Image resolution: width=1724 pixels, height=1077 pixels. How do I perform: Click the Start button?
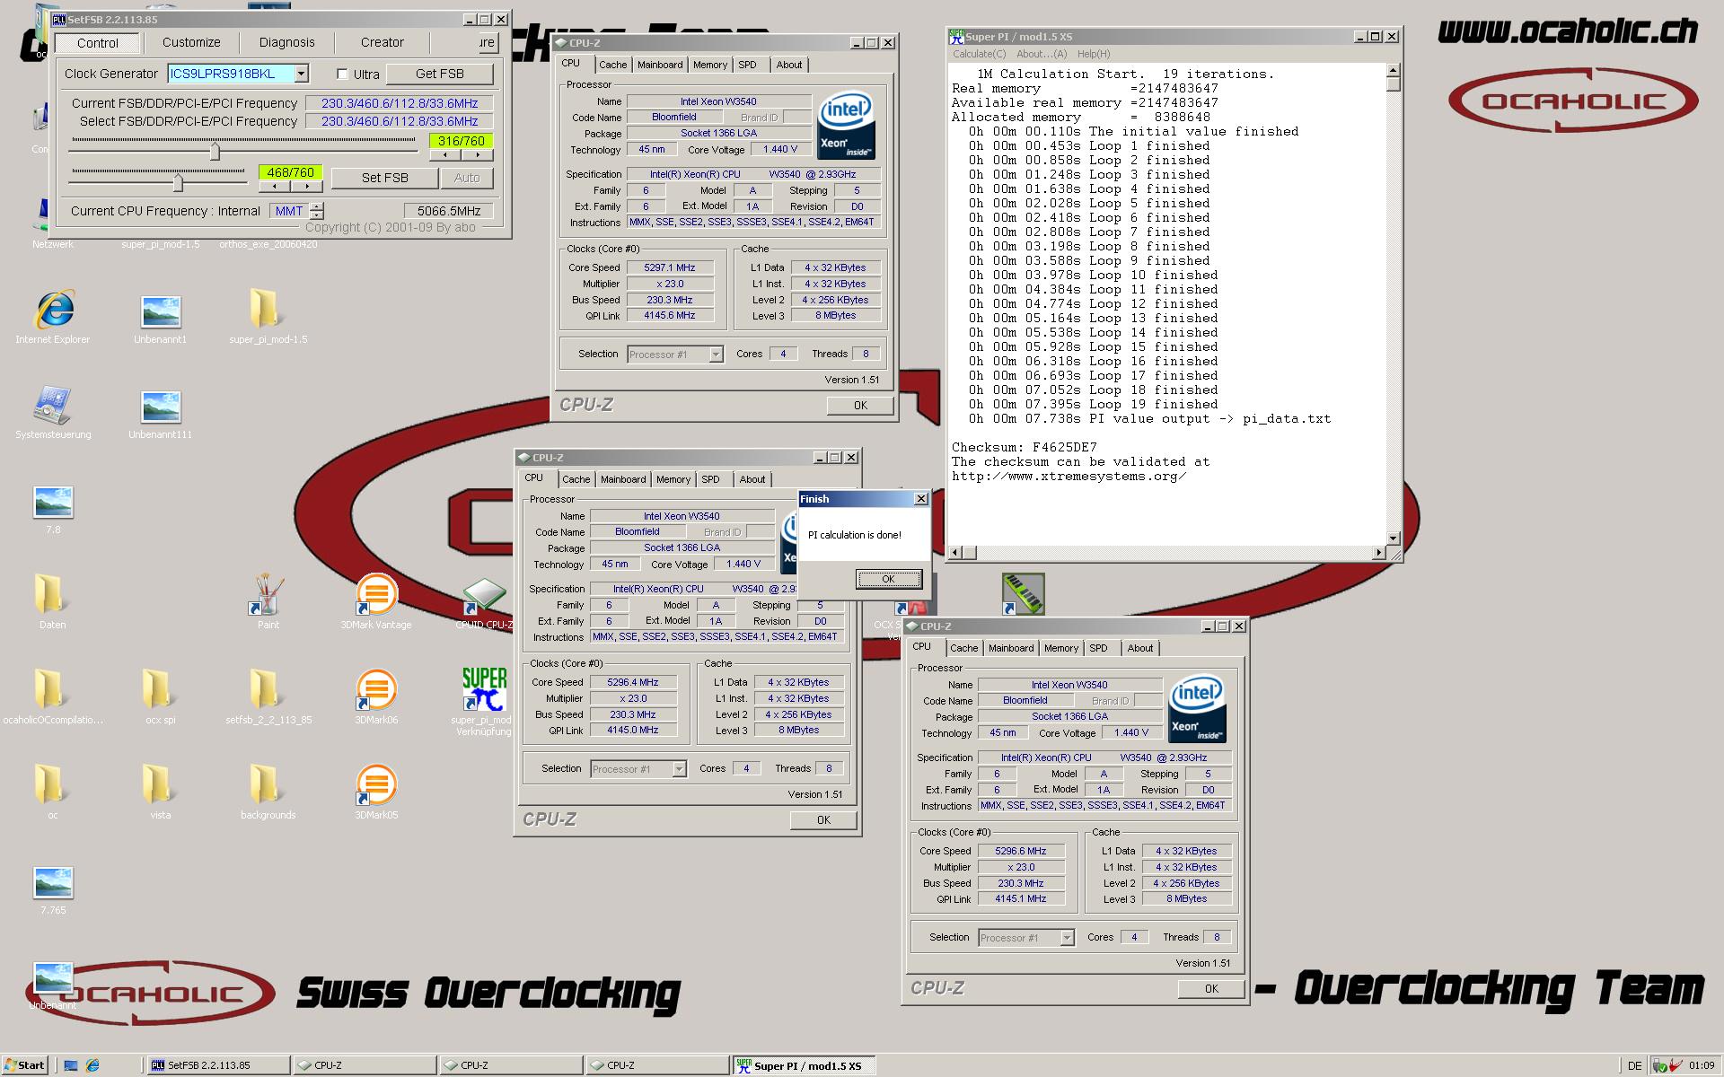[x=24, y=1065]
